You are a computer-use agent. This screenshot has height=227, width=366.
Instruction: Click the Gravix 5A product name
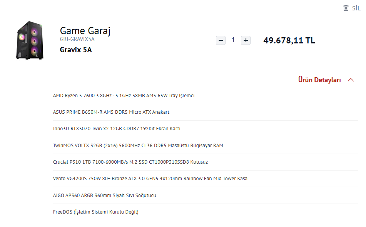tap(76, 50)
